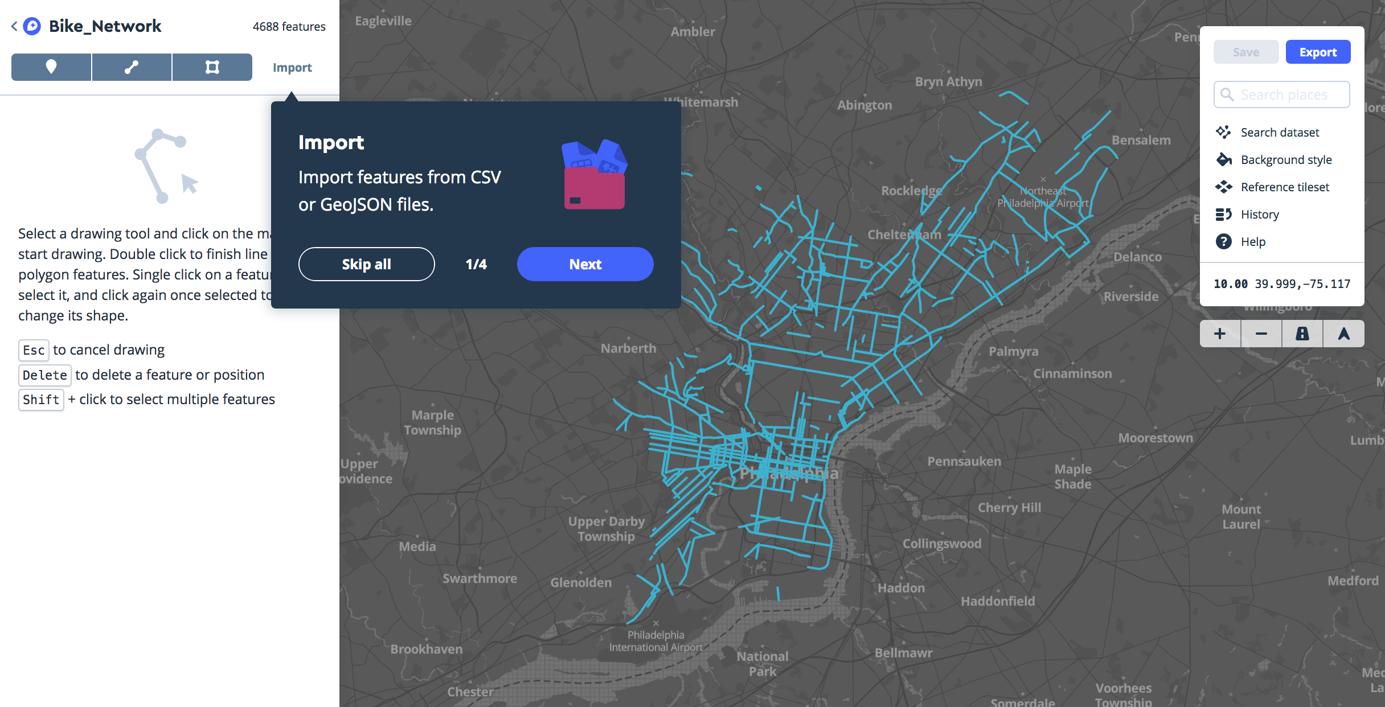The image size is (1385, 707).
Task: Click the Moorestown map label
Action: coord(1155,438)
